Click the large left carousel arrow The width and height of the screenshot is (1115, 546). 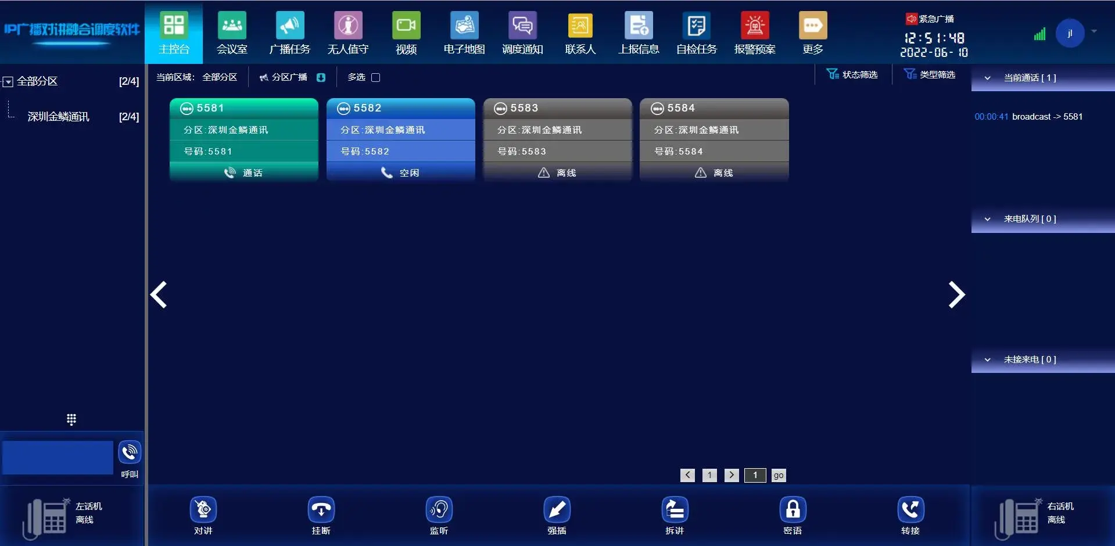coord(159,294)
